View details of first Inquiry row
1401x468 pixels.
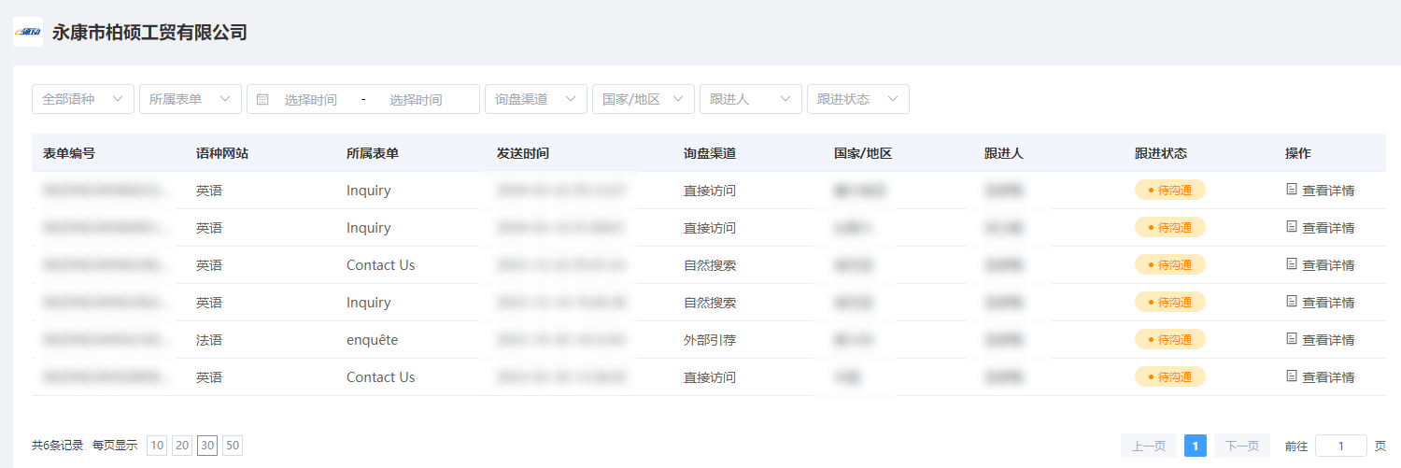[1321, 191]
